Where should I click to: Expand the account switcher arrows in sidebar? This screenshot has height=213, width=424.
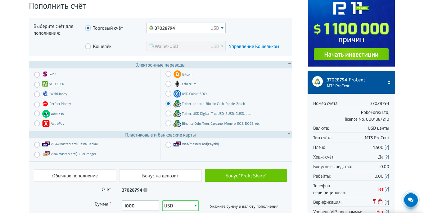[389, 83]
